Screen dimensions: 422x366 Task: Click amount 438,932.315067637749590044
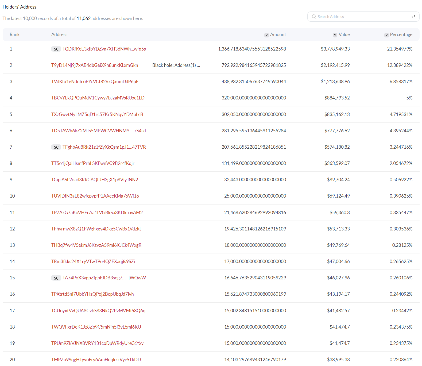point(254,82)
